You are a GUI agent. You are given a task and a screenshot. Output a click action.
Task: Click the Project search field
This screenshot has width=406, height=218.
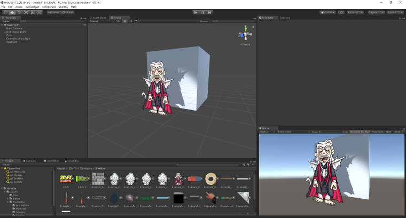[x=207, y=165]
